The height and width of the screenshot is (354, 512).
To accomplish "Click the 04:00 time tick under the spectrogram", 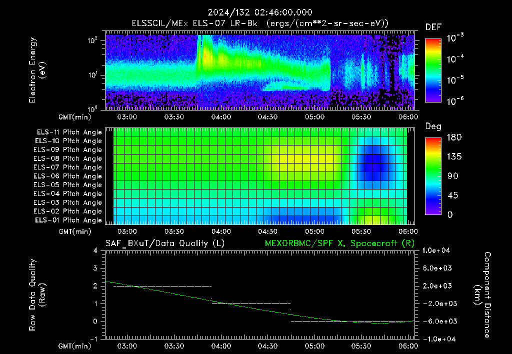I will click(x=221, y=117).
